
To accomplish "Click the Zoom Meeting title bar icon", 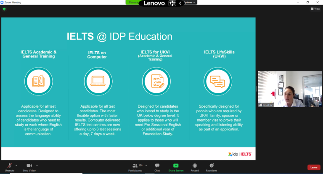I will click(x=2, y=2).
